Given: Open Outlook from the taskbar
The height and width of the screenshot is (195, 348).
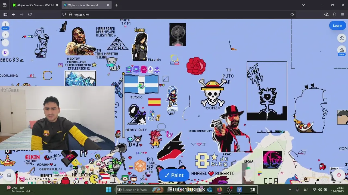Looking at the screenshot, I should tap(209, 190).
